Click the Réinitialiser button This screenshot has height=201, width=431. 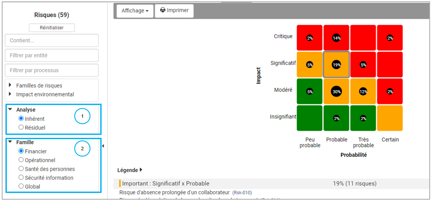(52, 28)
